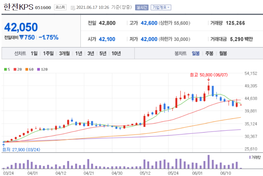Click the 고가 value 42,600
Screen dimensions: 263x176
tap(149, 23)
